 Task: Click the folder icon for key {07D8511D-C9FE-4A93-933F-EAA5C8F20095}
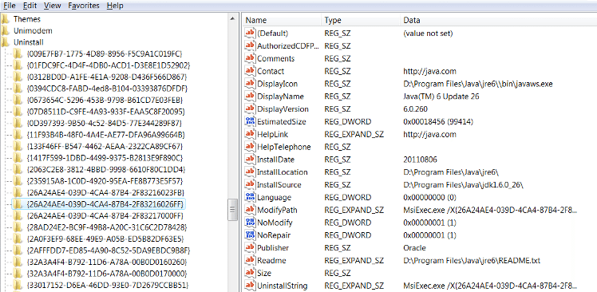click(18, 112)
